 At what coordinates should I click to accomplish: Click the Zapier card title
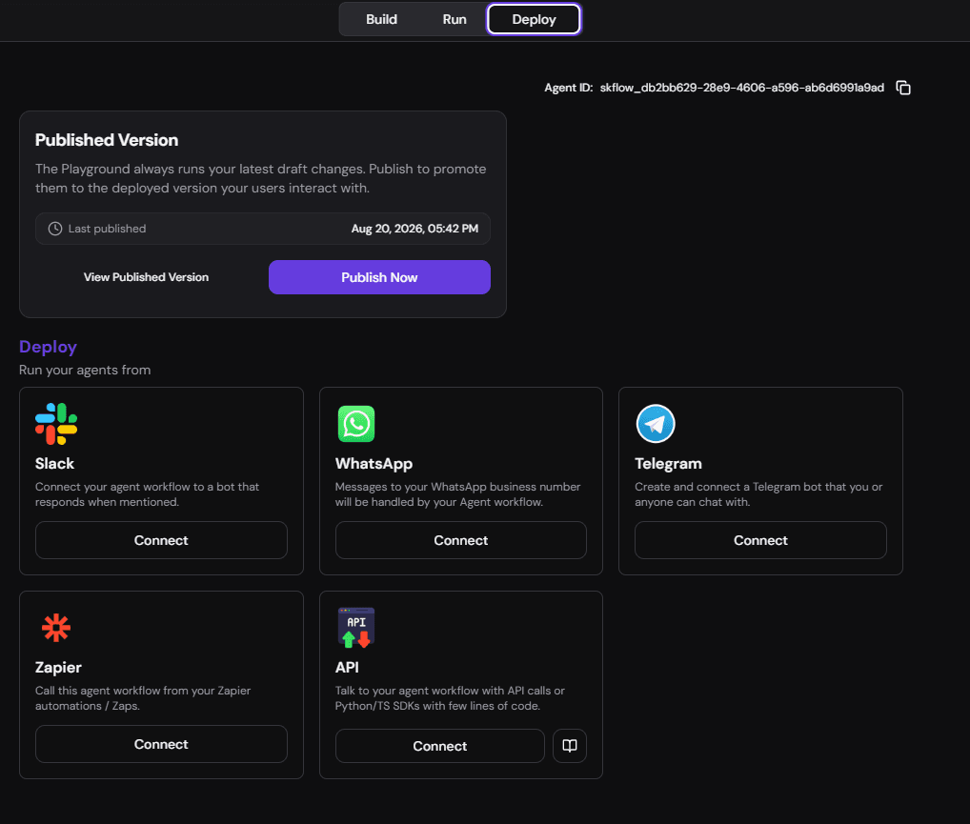pyautogui.click(x=58, y=668)
